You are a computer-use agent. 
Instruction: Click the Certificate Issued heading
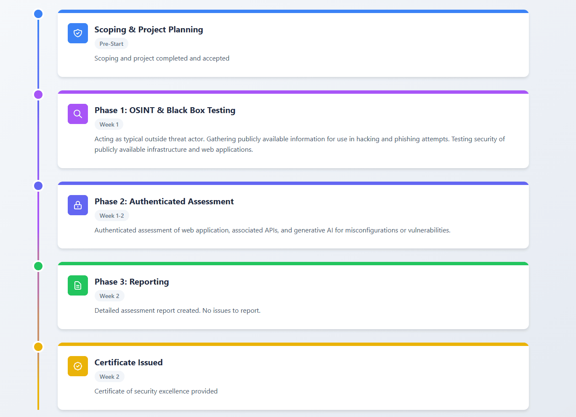pos(128,362)
